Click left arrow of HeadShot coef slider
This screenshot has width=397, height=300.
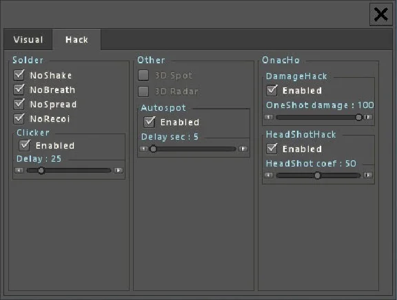point(269,175)
